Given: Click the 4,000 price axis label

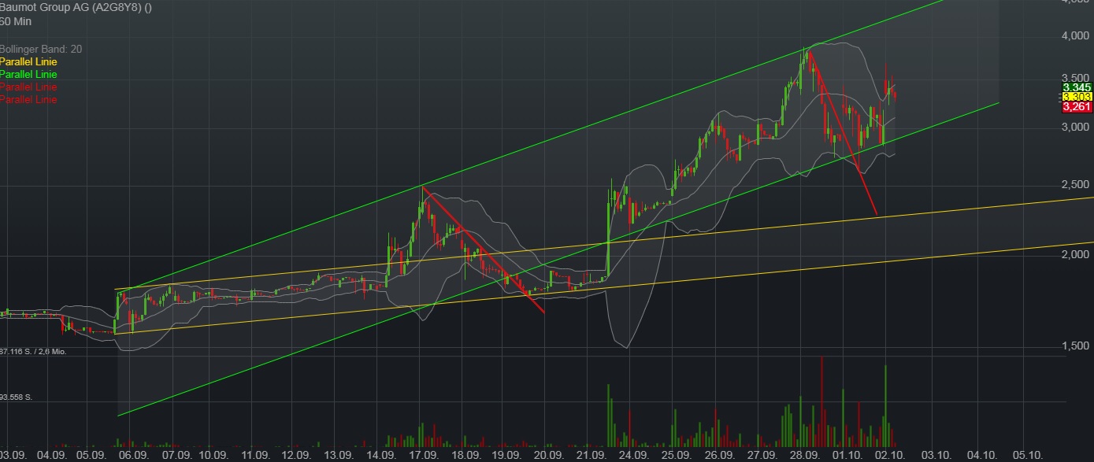Looking at the screenshot, I should point(1077,36).
